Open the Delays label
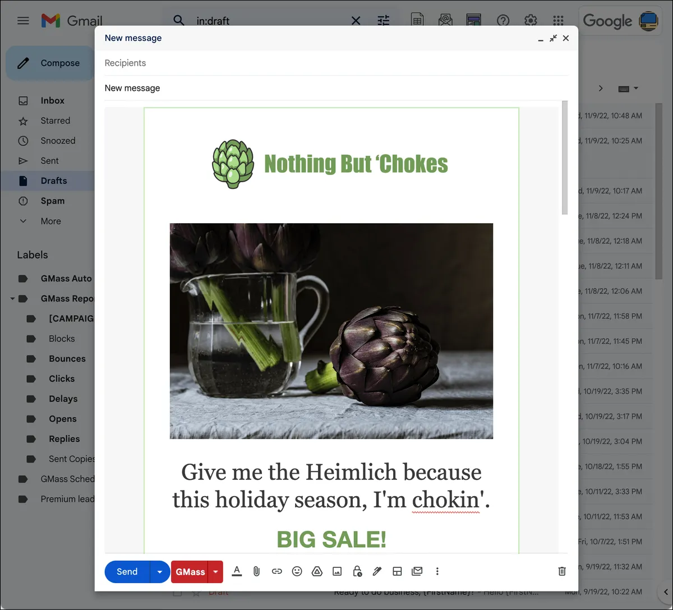This screenshot has height=610, width=673. pos(63,399)
